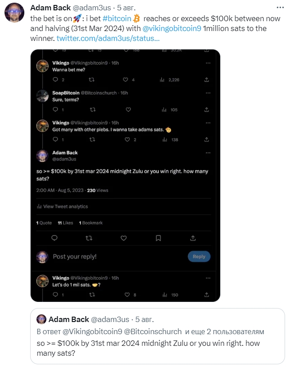Follow the twitter.com/adam3us/status link
The image size is (290, 367).
(108, 38)
